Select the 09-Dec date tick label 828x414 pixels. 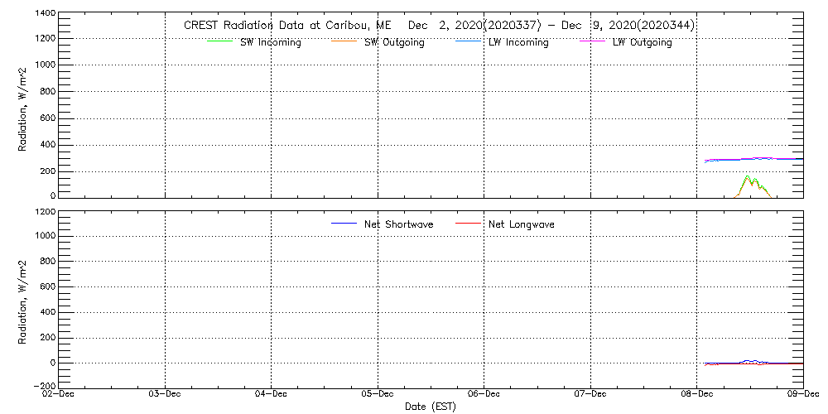coord(800,395)
